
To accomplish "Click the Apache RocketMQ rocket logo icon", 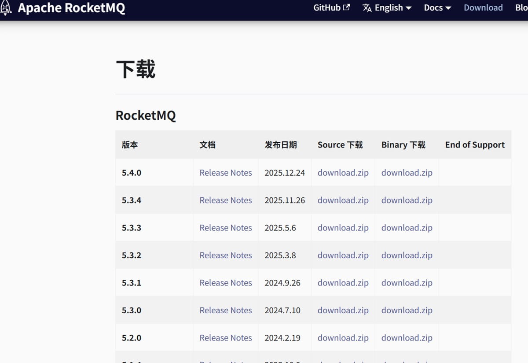I will (6, 7).
